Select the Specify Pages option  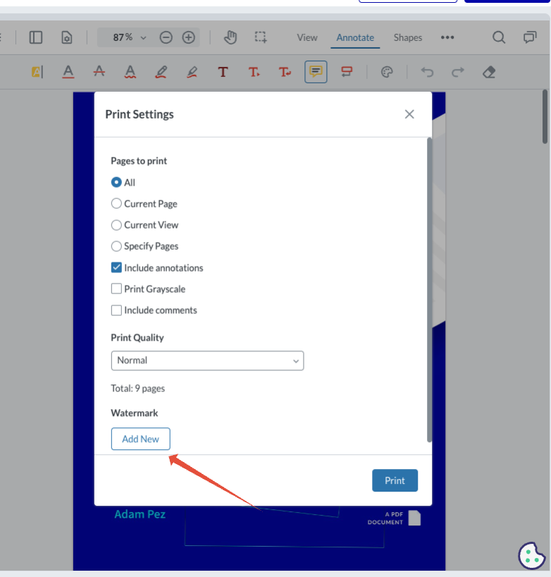point(117,246)
